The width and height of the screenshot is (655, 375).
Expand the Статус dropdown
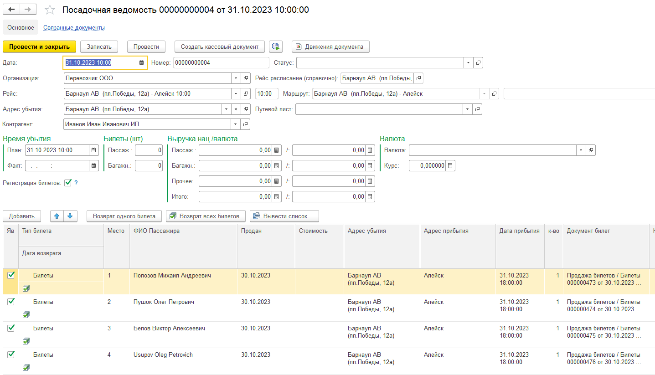click(469, 62)
